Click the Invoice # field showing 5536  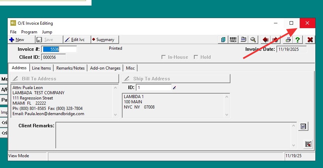(59, 49)
